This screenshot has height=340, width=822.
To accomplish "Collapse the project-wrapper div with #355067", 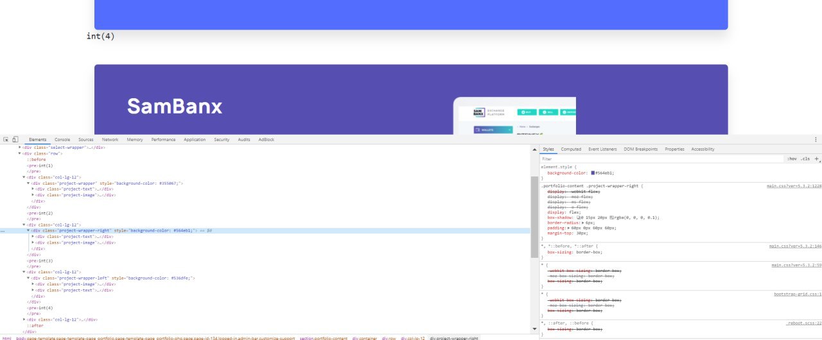I will pyautogui.click(x=29, y=183).
